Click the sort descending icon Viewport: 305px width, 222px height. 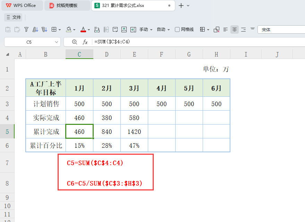click(44, 29)
